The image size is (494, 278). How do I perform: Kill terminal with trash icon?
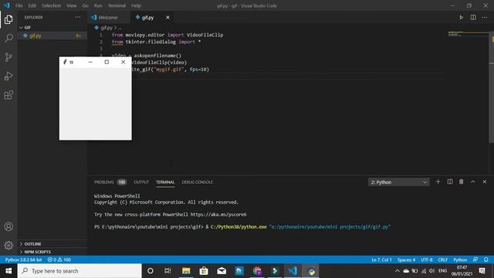click(462, 182)
